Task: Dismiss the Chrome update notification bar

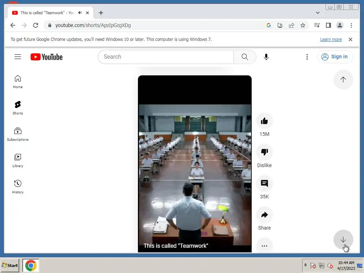Action: coord(350,39)
